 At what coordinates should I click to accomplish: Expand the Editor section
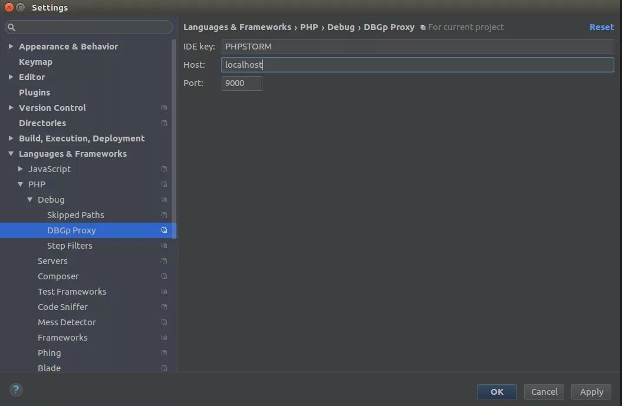(x=11, y=77)
